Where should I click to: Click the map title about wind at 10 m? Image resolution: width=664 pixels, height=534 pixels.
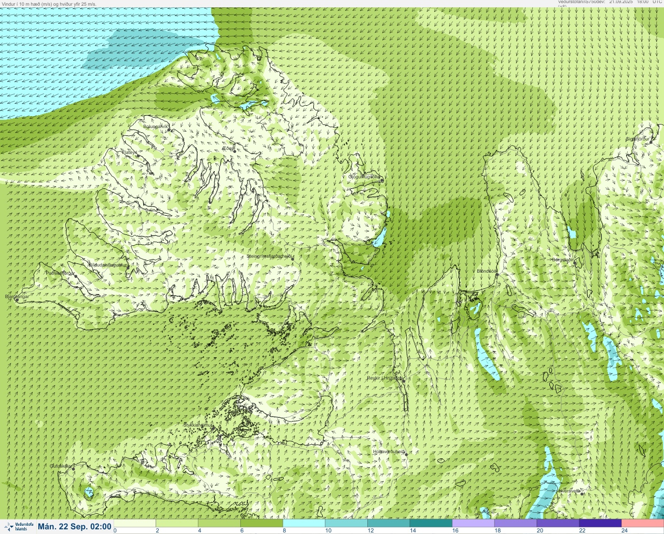(49, 4)
